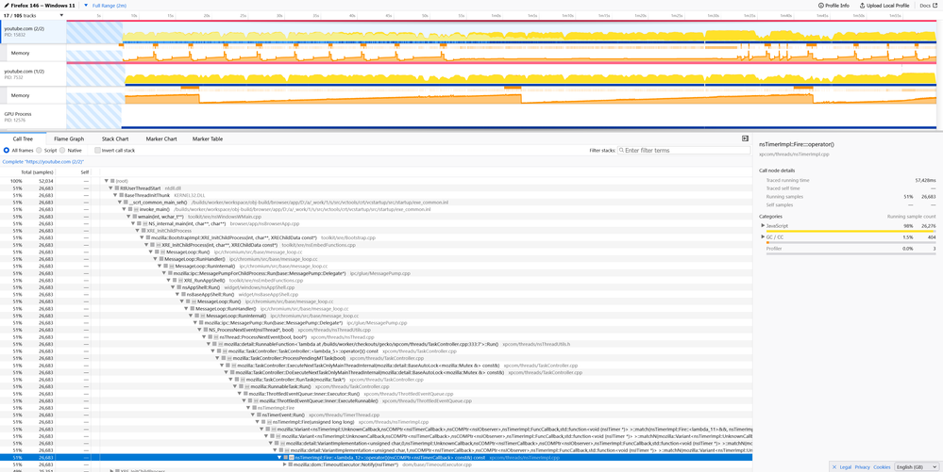Select the nsBaseAppShell::Run() row
The height and width of the screenshot is (472, 943).
[376, 294]
